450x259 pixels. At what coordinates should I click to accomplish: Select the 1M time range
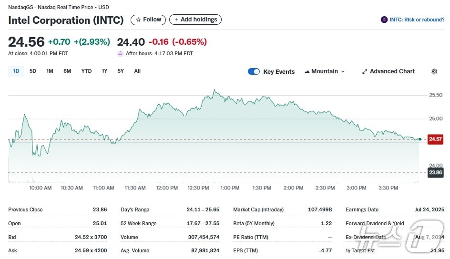pos(50,71)
